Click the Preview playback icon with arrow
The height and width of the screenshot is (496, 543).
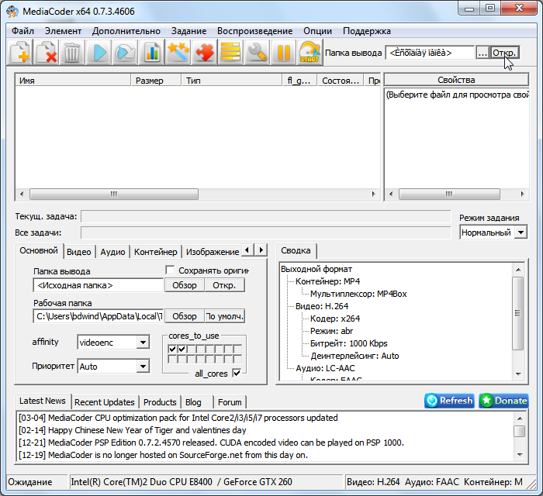click(126, 53)
